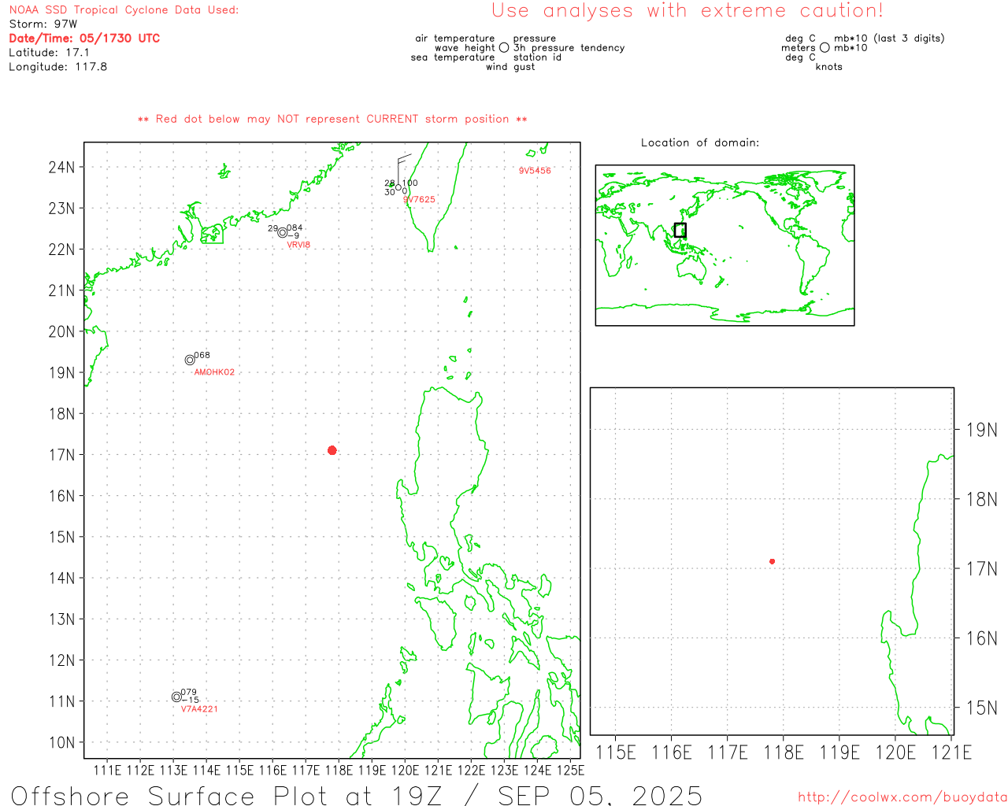Click the 'station id' legend label

pyautogui.click(x=537, y=57)
